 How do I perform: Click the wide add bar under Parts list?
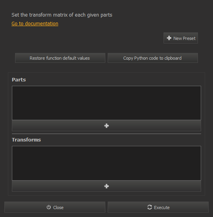(106, 126)
